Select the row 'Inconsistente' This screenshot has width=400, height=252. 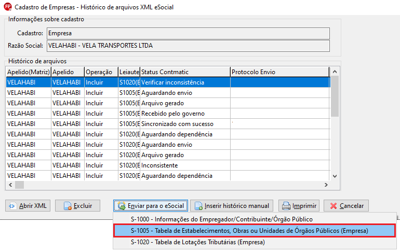(168, 165)
